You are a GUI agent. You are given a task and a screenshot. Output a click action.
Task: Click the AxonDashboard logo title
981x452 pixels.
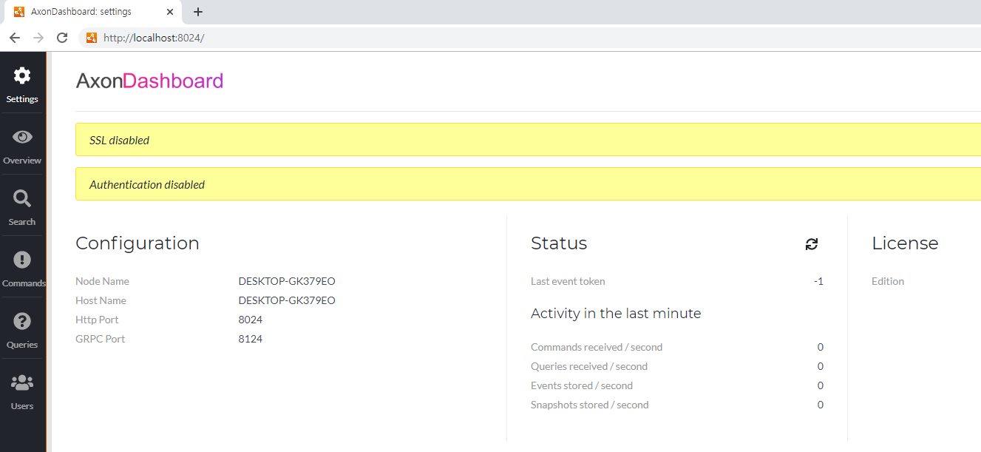coord(149,81)
